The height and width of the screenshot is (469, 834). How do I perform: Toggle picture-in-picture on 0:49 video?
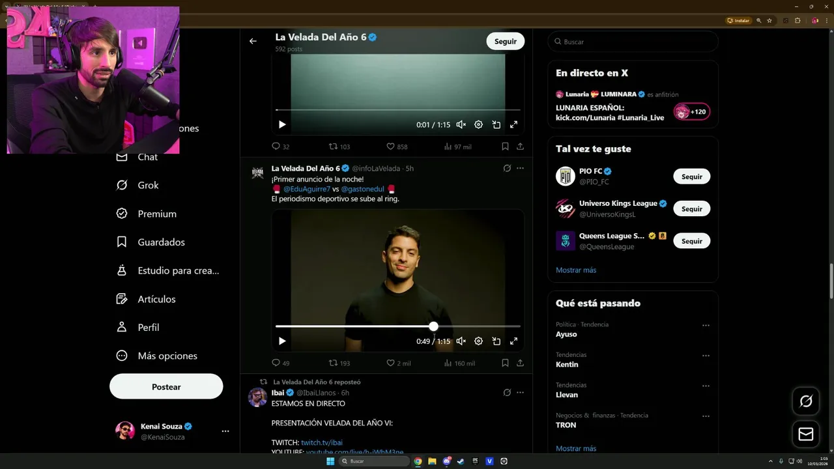[x=496, y=341]
